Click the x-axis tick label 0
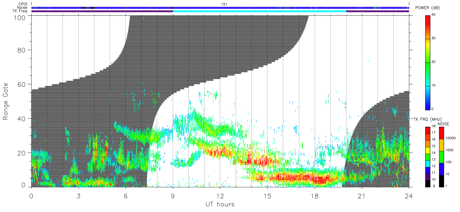460x212 pixels. [x=31, y=196]
